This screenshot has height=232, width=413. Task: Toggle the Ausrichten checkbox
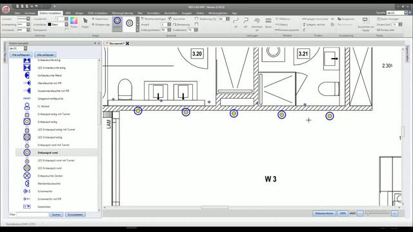pyautogui.click(x=170, y=19)
